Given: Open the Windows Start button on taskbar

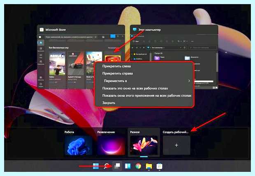Looking at the screenshot, I should click(95, 166).
